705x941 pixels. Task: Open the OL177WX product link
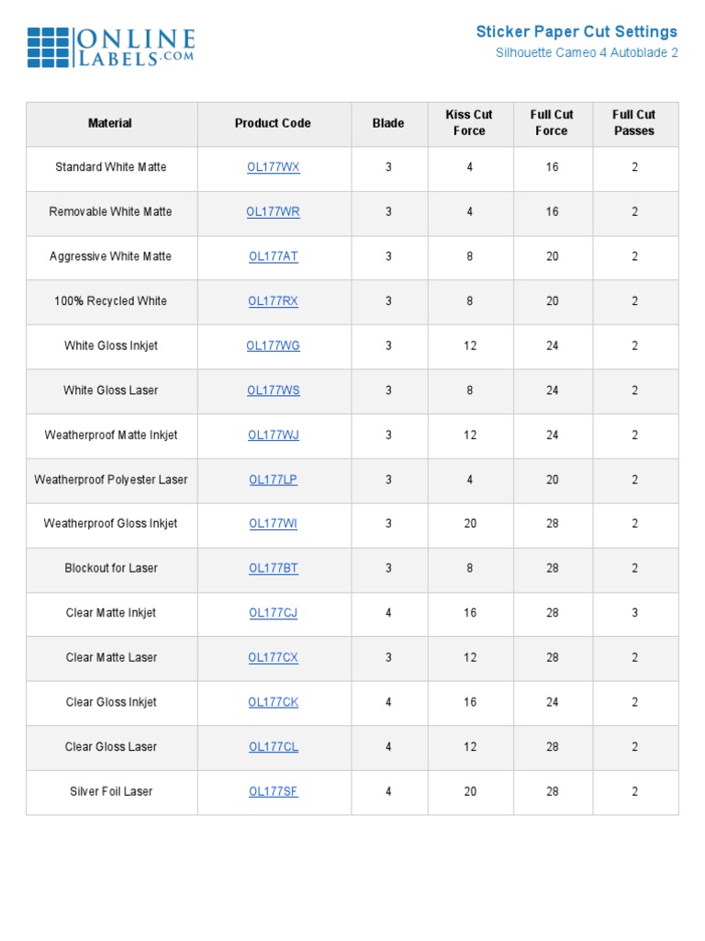[274, 167]
